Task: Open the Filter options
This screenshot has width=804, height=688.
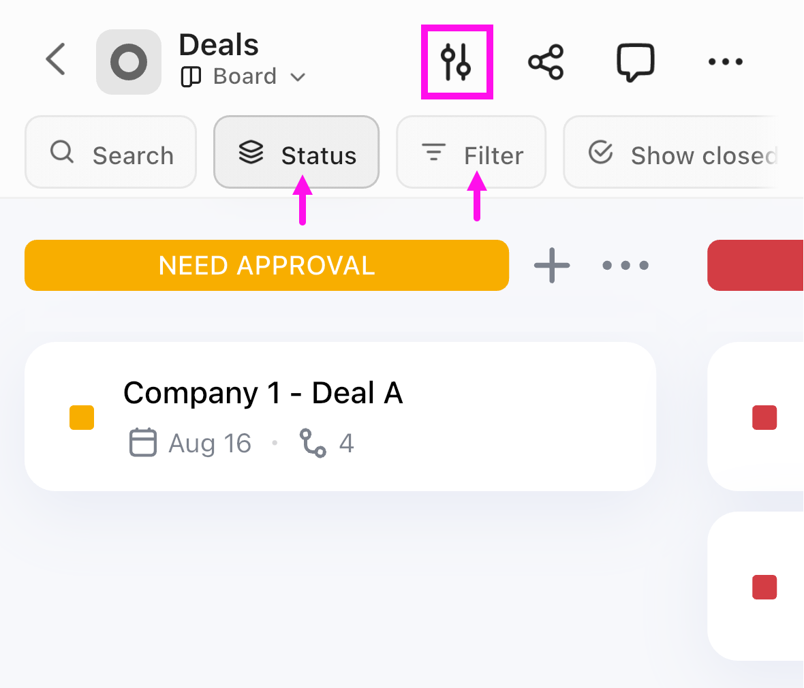Action: [471, 152]
